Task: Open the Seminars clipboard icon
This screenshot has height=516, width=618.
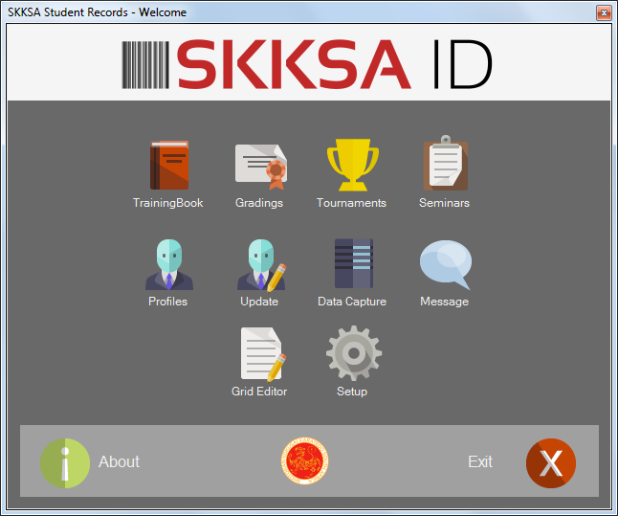Action: pyautogui.click(x=445, y=166)
